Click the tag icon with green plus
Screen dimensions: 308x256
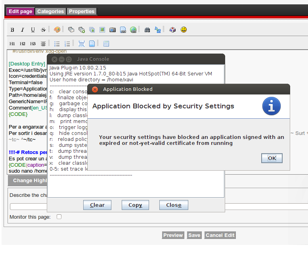(82, 30)
